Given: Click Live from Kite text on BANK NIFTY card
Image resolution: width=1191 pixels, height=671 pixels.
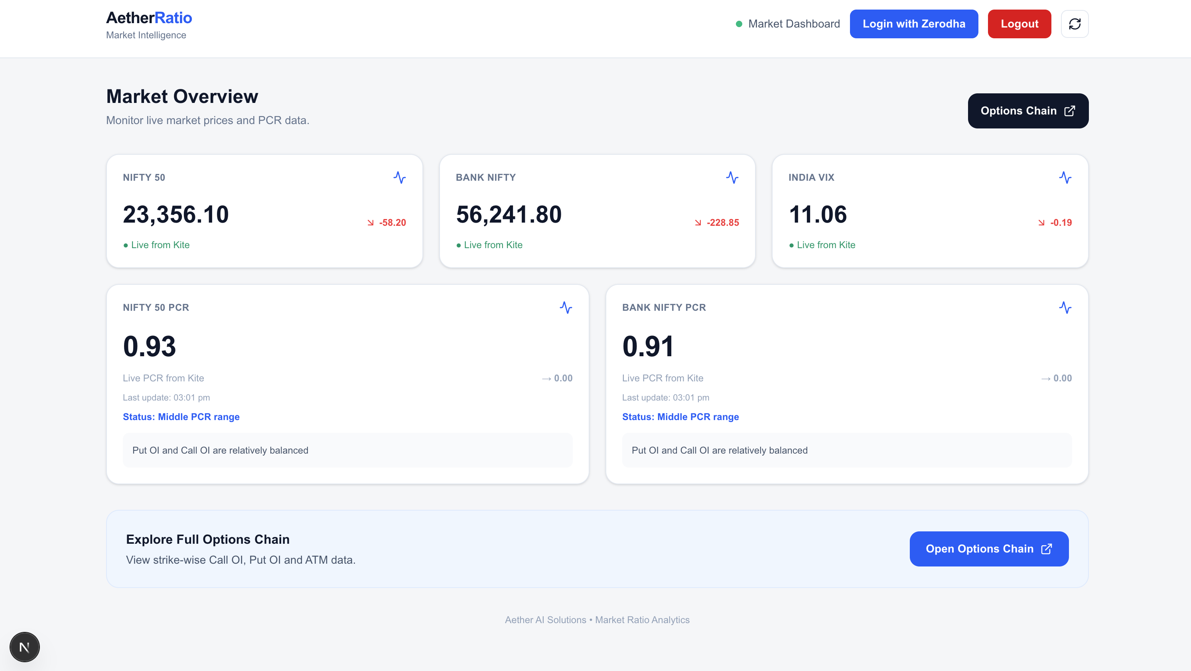Looking at the screenshot, I should click(493, 245).
